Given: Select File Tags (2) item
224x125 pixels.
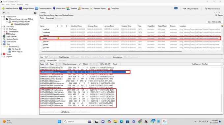Looking at the screenshot, I should 16,49.
